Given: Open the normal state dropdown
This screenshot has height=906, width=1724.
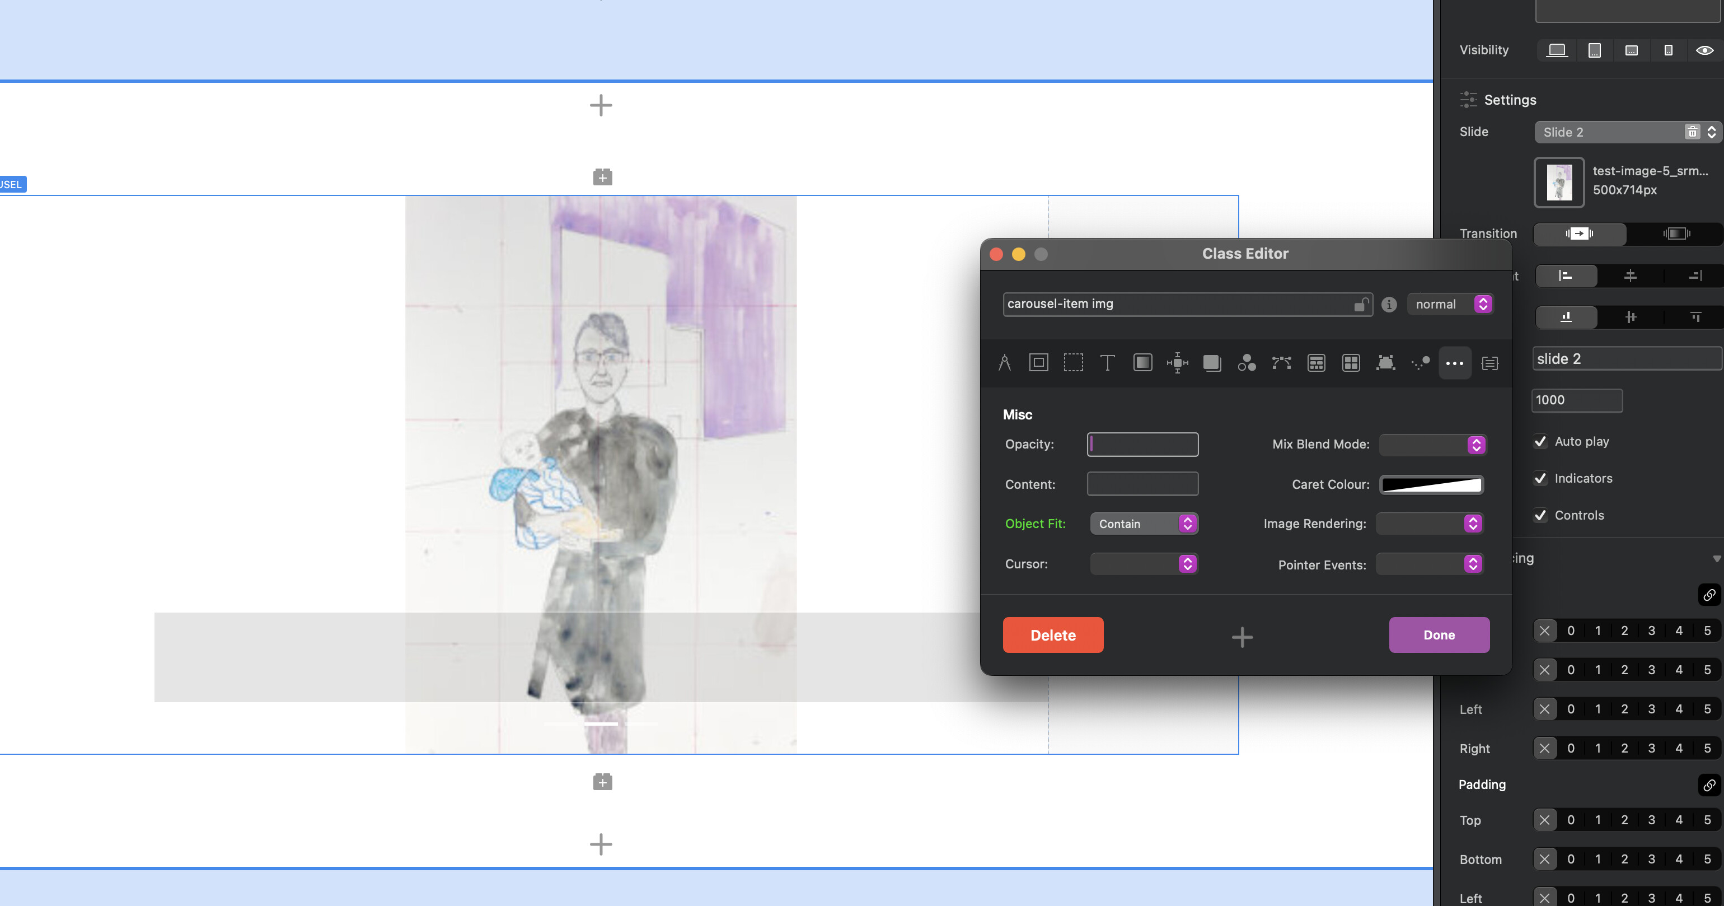Looking at the screenshot, I should [x=1450, y=304].
